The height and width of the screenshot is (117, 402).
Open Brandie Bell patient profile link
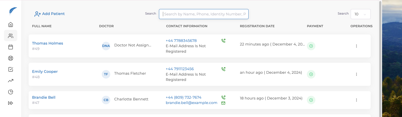(x=44, y=97)
